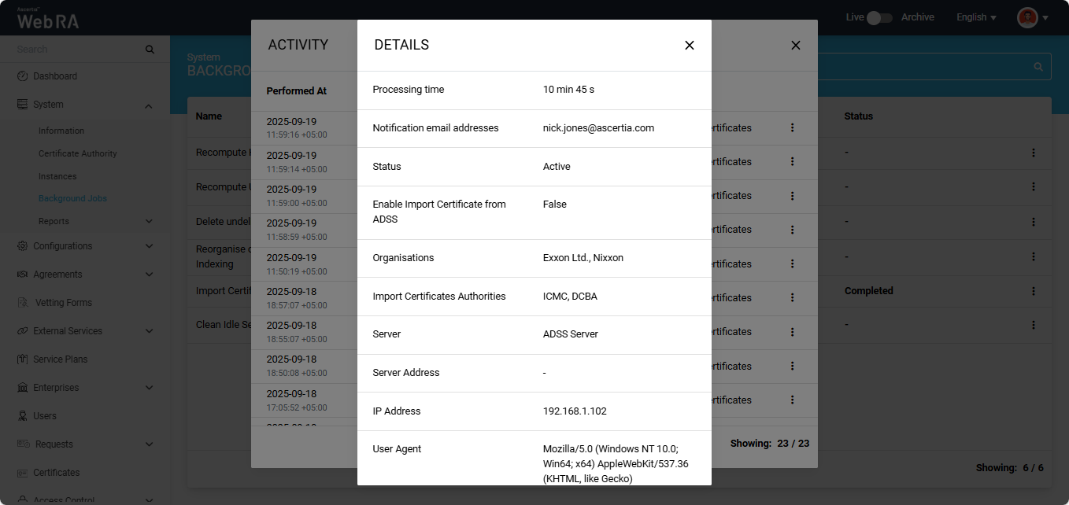Click the sidebar search magnifier icon
This screenshot has width=1069, height=505.
coord(150,50)
